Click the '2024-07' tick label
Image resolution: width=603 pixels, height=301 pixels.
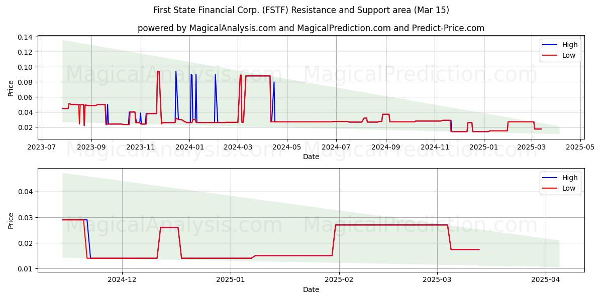(336, 147)
